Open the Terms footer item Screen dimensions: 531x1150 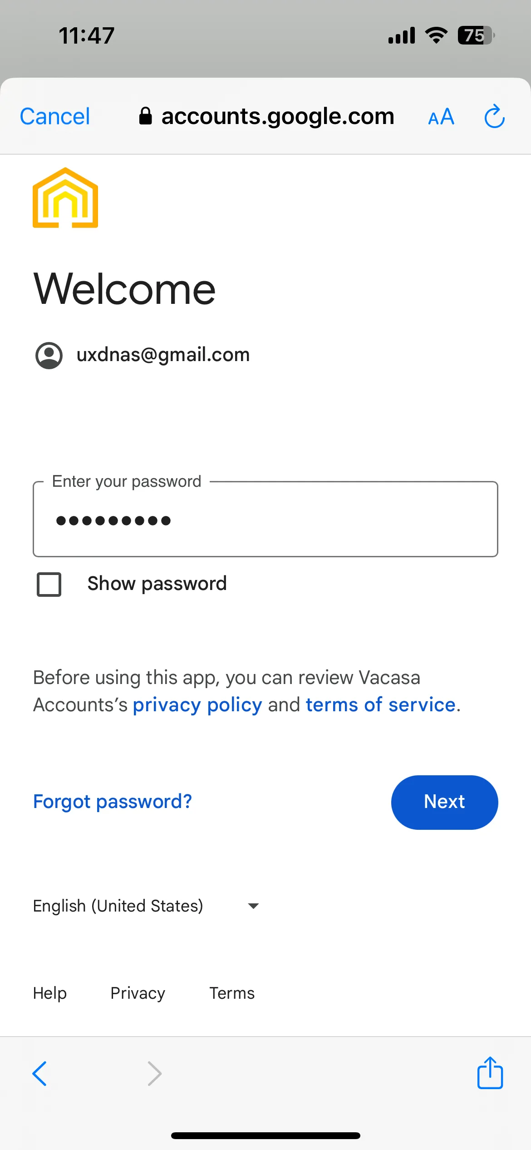(232, 993)
